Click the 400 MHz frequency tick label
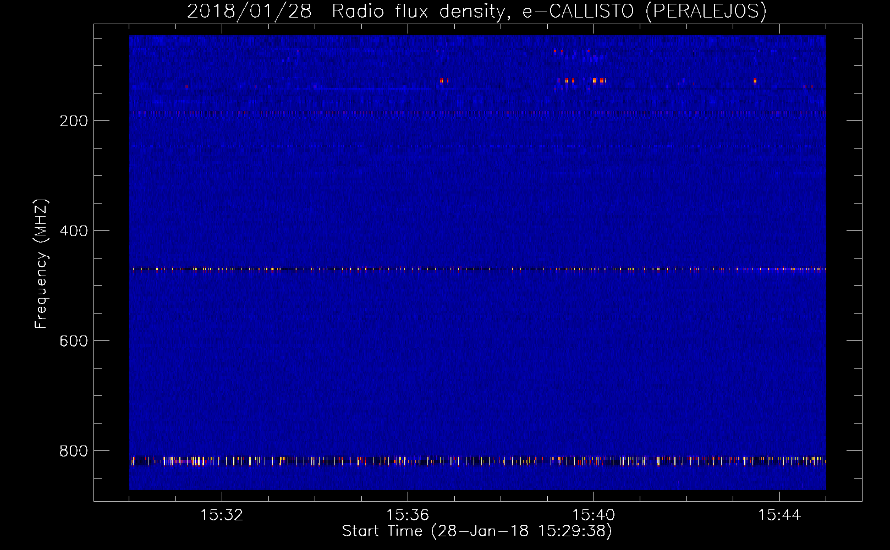 (74, 231)
